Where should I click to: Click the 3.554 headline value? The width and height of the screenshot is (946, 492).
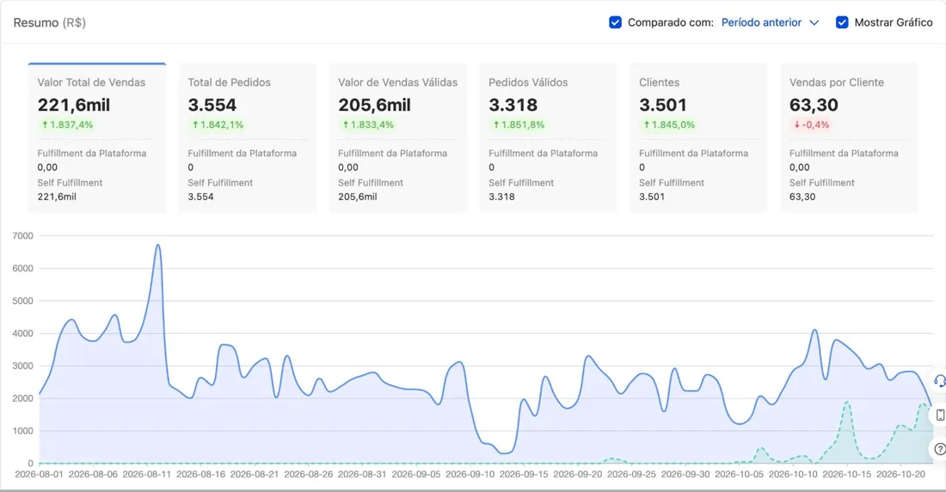[x=212, y=105]
